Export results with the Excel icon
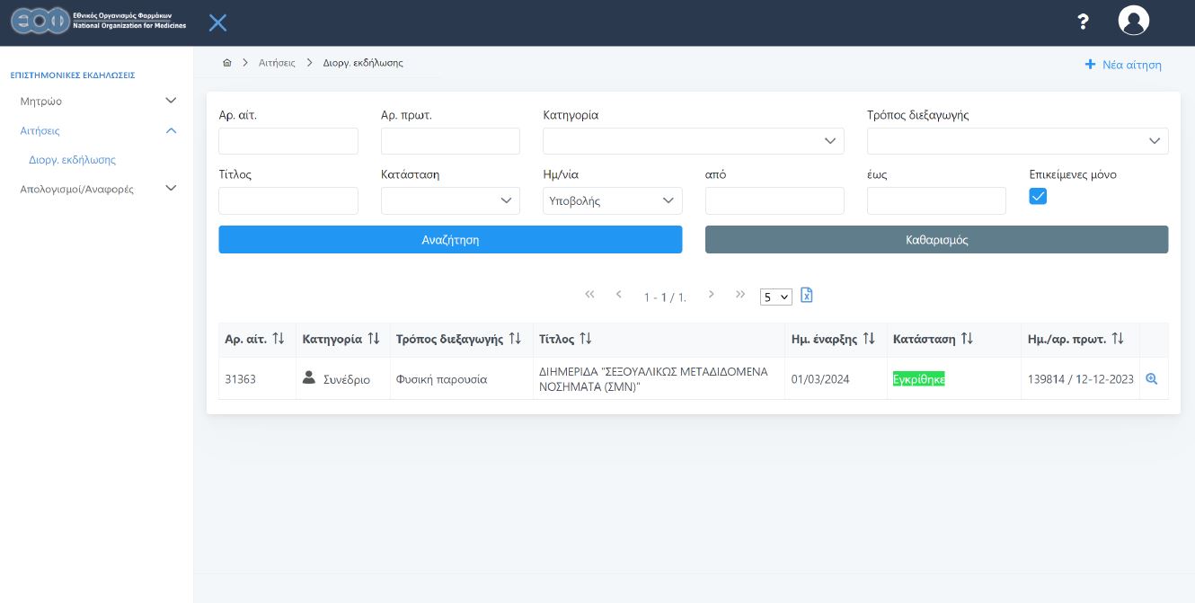The image size is (1195, 603). [x=806, y=296]
